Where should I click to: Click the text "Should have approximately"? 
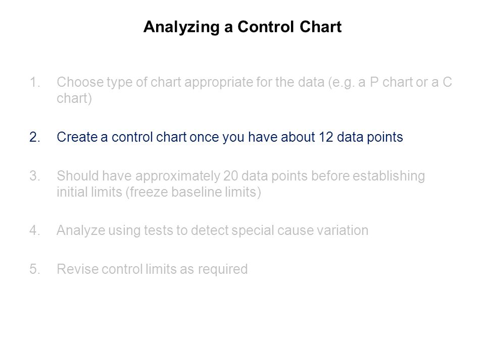coord(138,176)
